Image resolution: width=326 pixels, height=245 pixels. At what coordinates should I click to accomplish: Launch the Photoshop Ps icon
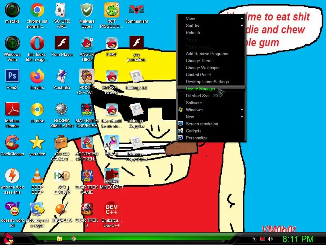click(x=12, y=76)
